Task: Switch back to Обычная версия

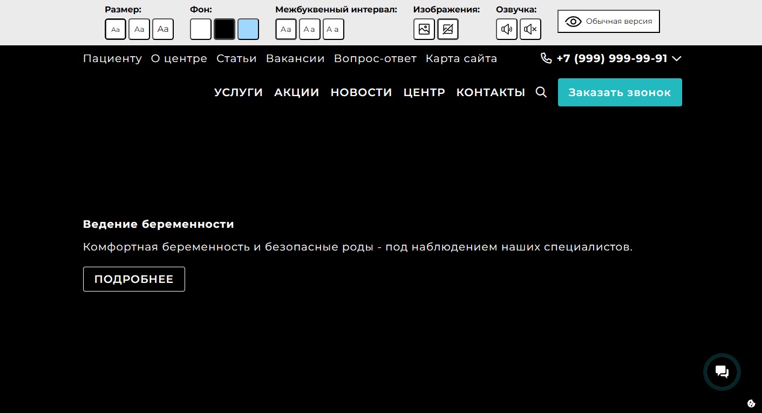Action: pos(608,21)
